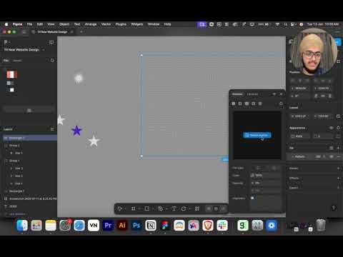
Task: Add an effect with the plus icon
Action: pyautogui.click(x=338, y=178)
